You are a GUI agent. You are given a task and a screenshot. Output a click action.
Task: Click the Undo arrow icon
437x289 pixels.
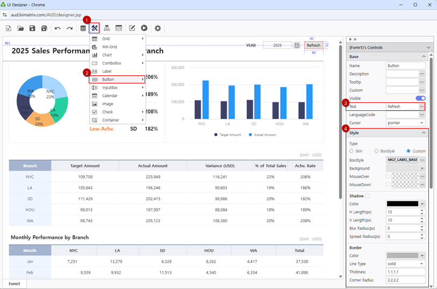coord(58,28)
